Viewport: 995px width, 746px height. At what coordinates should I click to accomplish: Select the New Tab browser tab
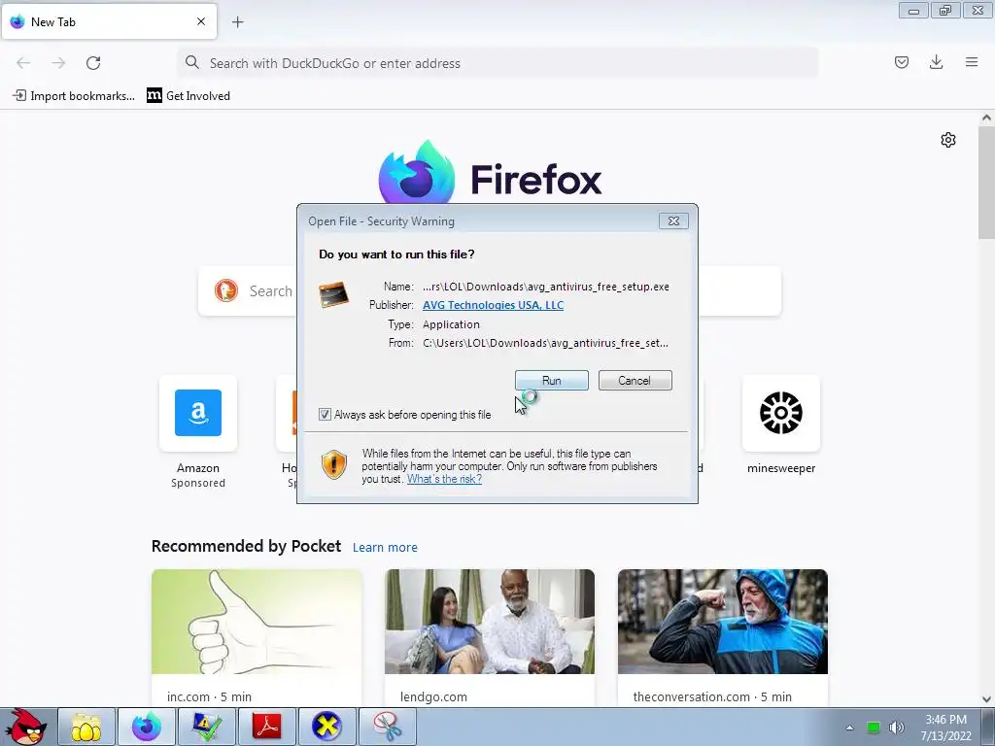click(109, 21)
